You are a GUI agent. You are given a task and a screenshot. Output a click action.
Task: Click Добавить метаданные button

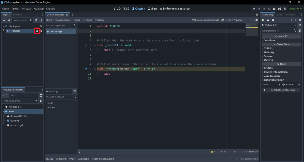[281, 90]
